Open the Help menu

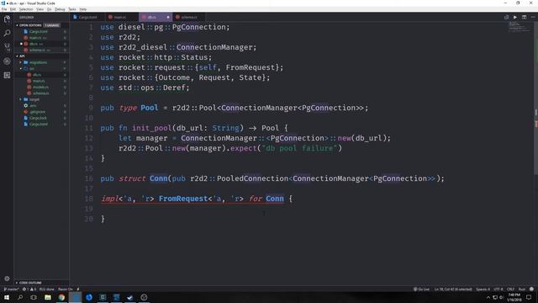[x=83, y=9]
